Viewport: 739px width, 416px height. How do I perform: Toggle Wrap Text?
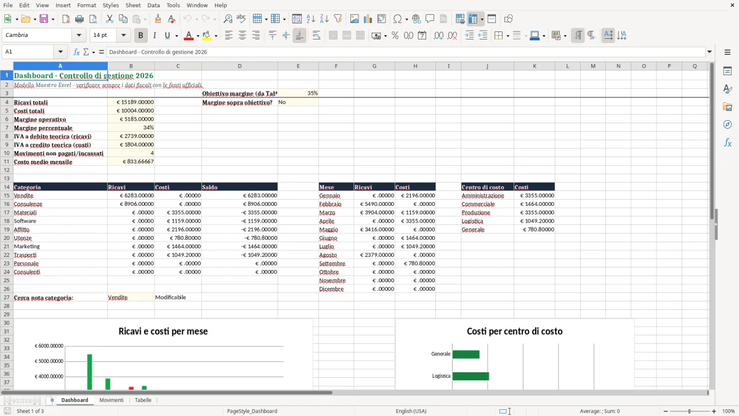pos(317,36)
